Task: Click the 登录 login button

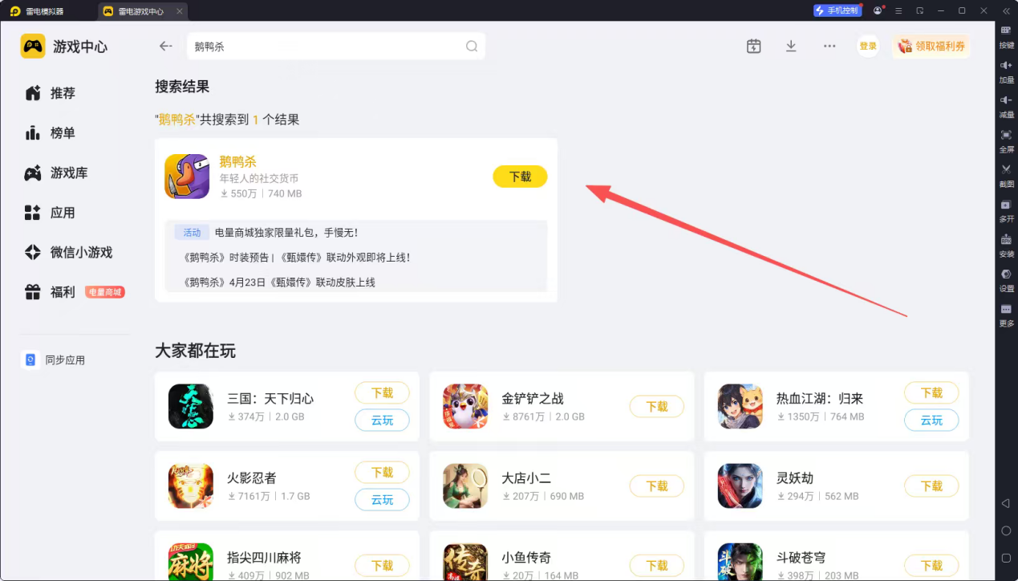Action: pos(868,47)
